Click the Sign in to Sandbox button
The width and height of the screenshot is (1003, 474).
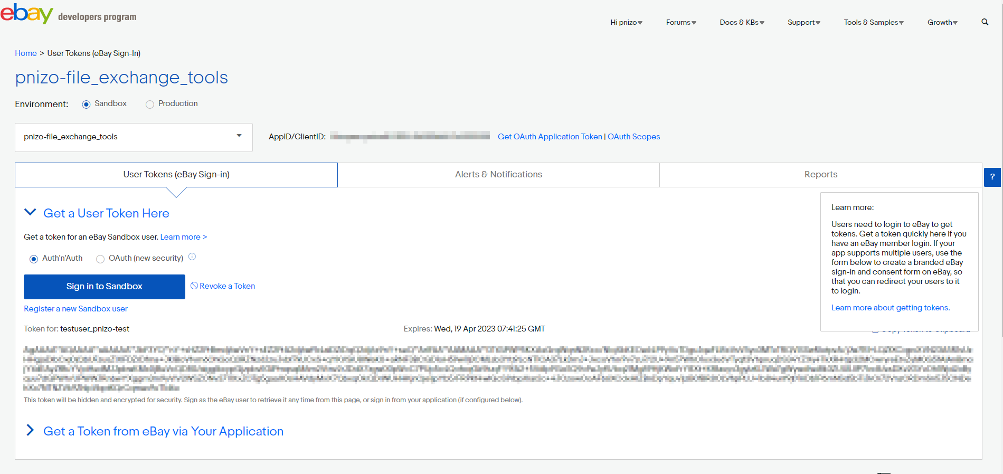click(105, 287)
